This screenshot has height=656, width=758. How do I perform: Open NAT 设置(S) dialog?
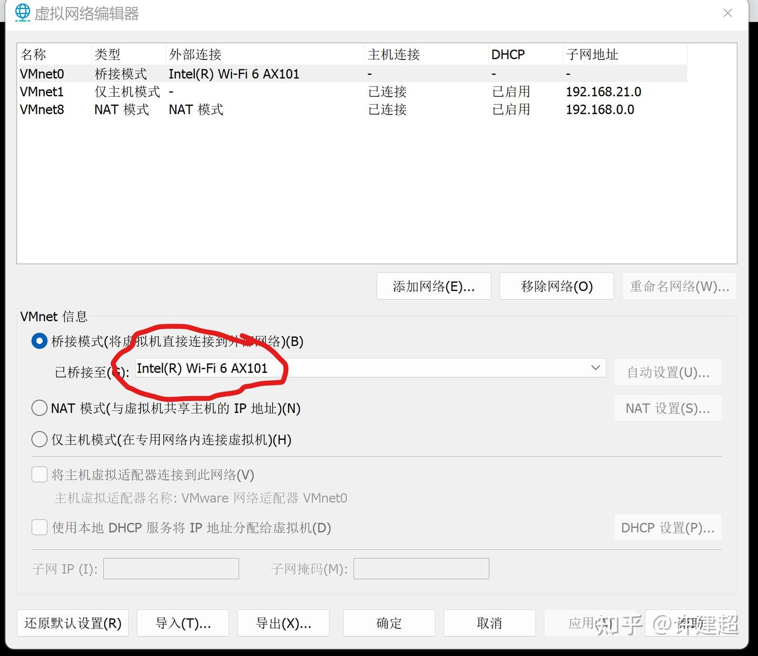point(667,408)
